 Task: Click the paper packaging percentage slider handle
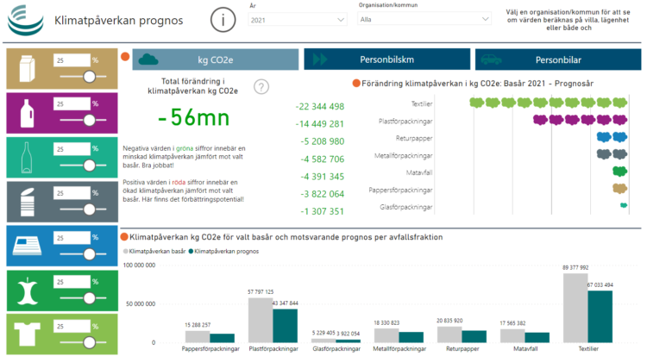[88, 78]
